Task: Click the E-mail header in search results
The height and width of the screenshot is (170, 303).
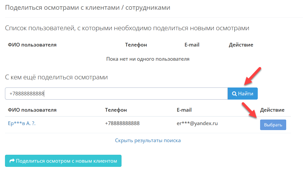Action: point(184,110)
